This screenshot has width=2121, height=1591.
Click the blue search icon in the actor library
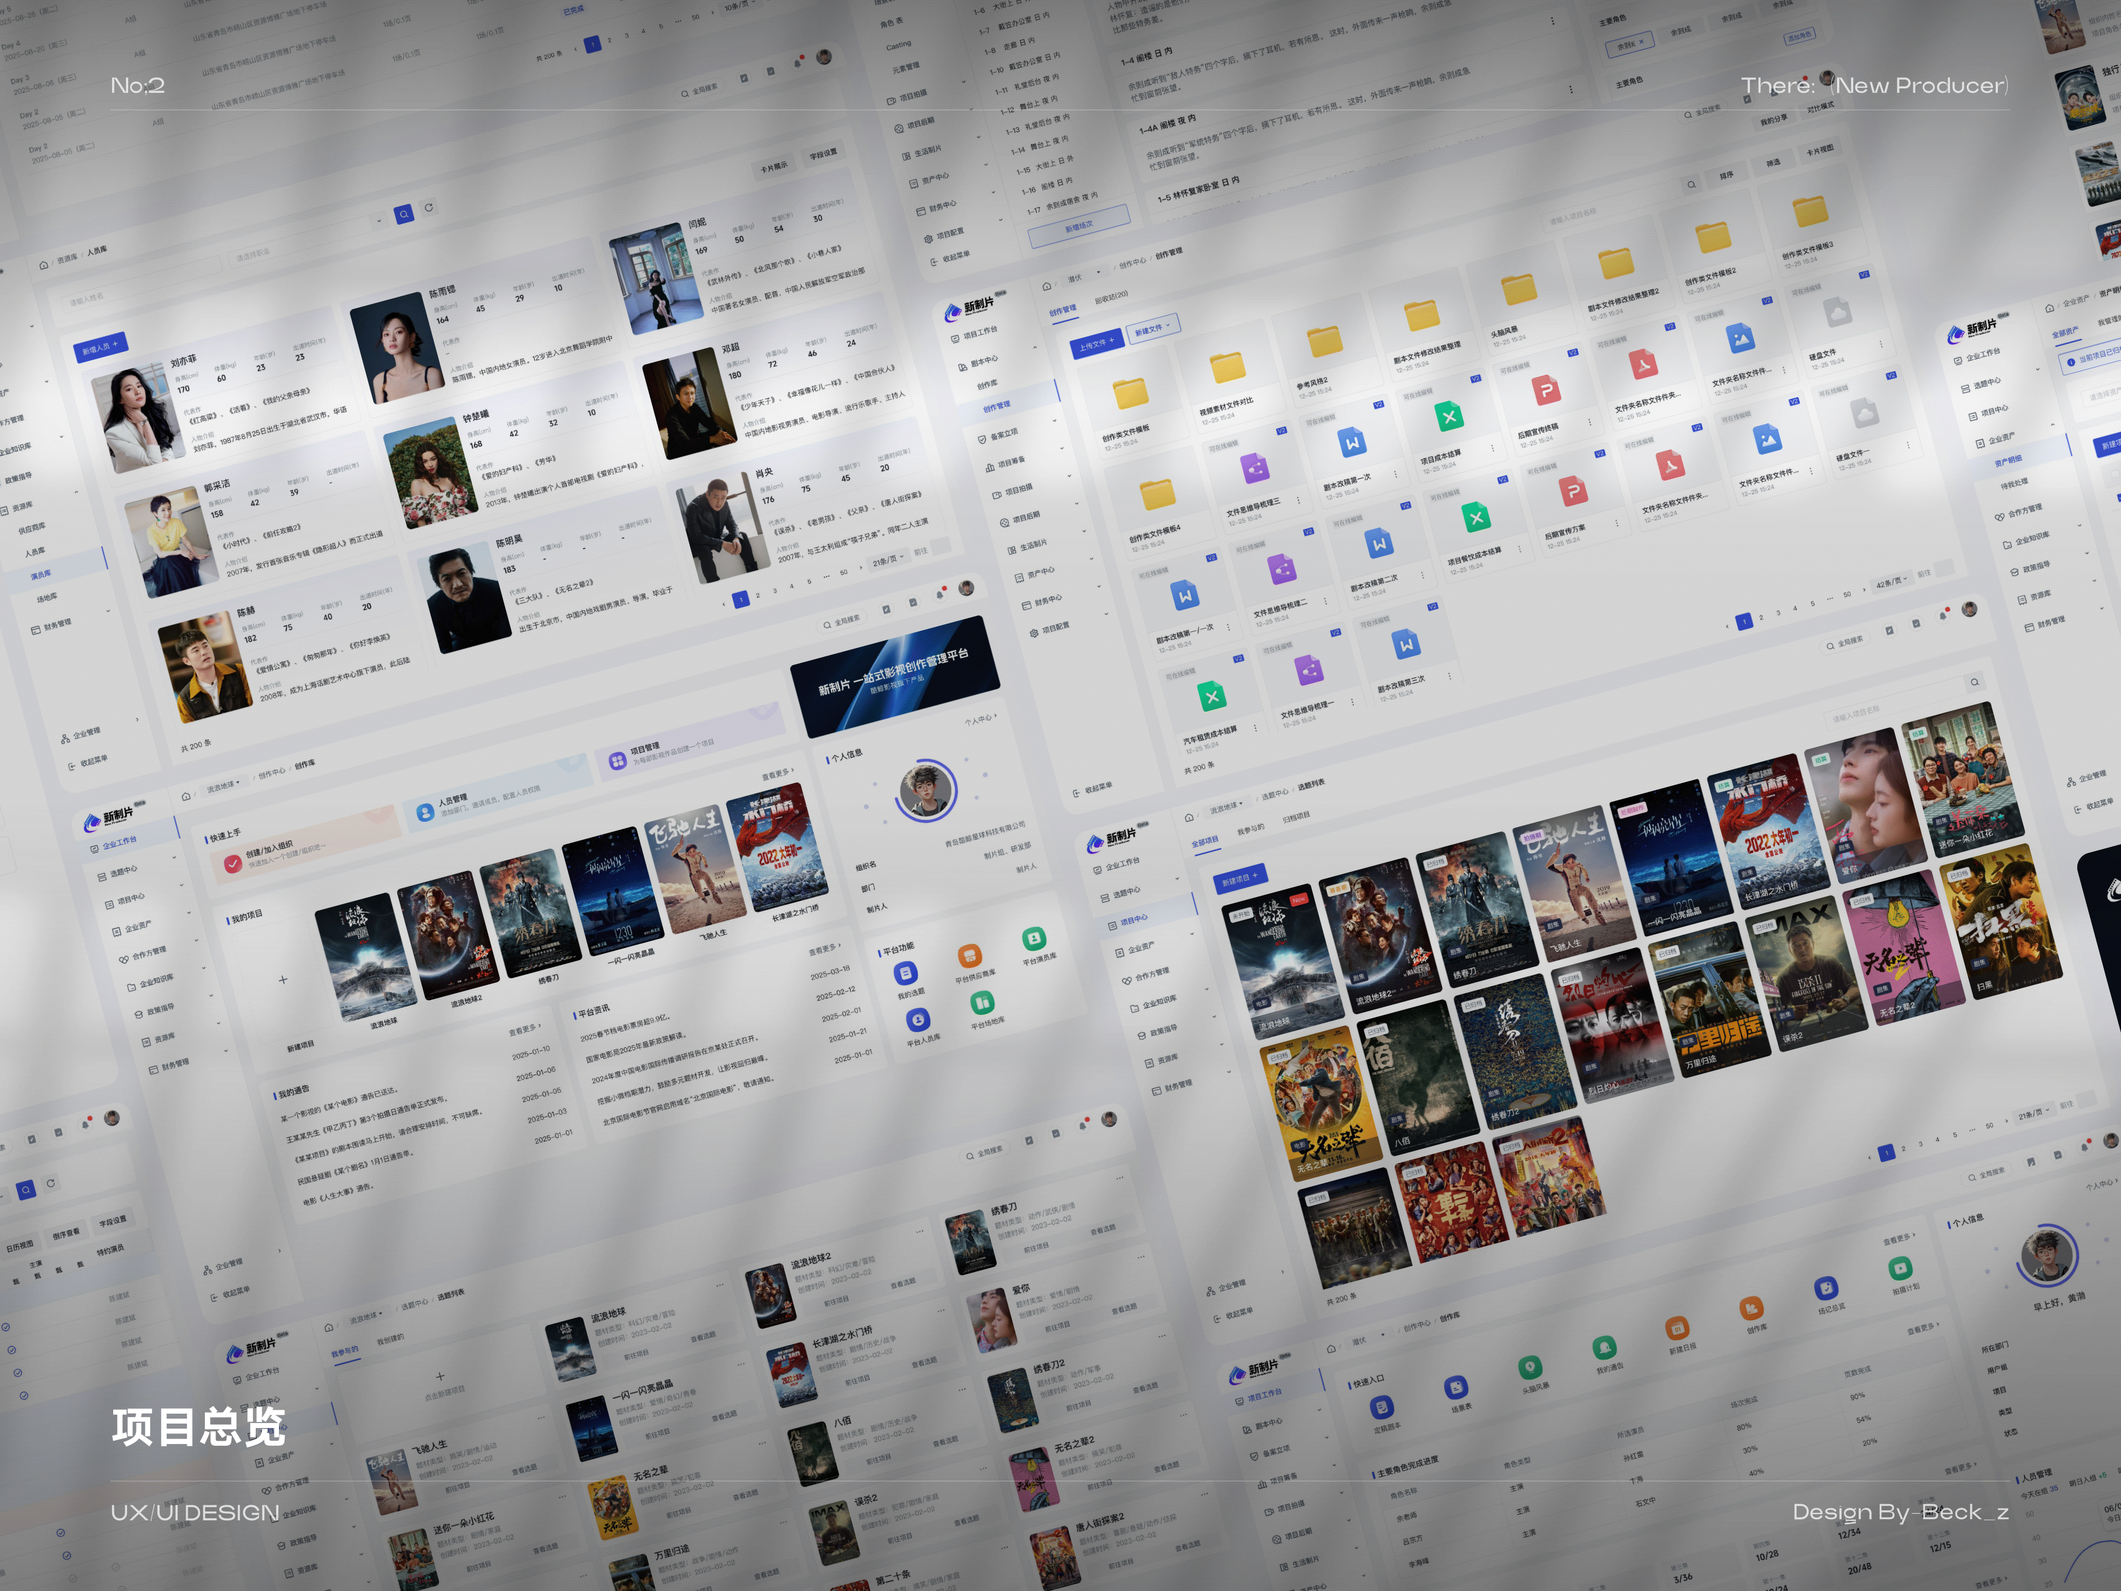point(405,214)
